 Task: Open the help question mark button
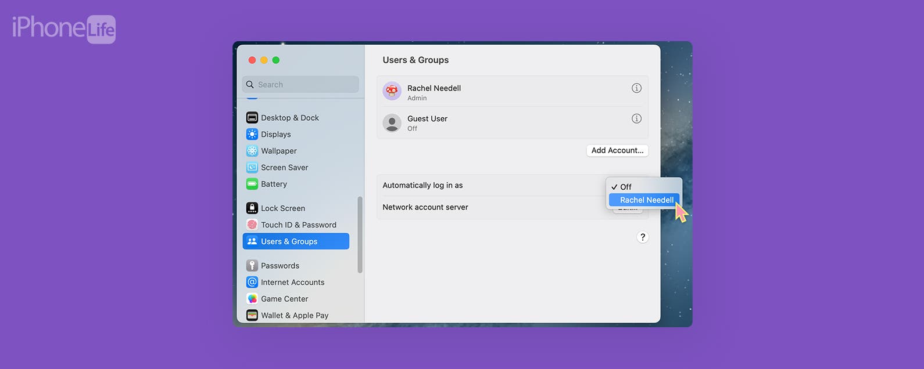coord(642,237)
